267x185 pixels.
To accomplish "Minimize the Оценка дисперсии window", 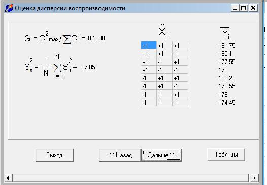I will (235, 8).
